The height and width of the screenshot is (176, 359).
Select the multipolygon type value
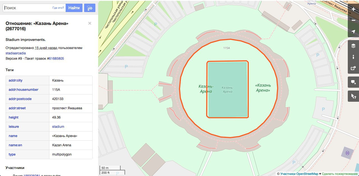click(62, 154)
